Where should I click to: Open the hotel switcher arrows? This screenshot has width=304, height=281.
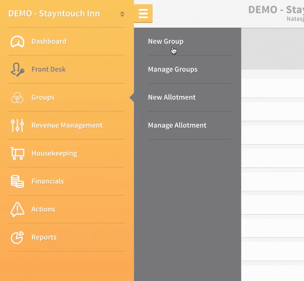point(122,14)
